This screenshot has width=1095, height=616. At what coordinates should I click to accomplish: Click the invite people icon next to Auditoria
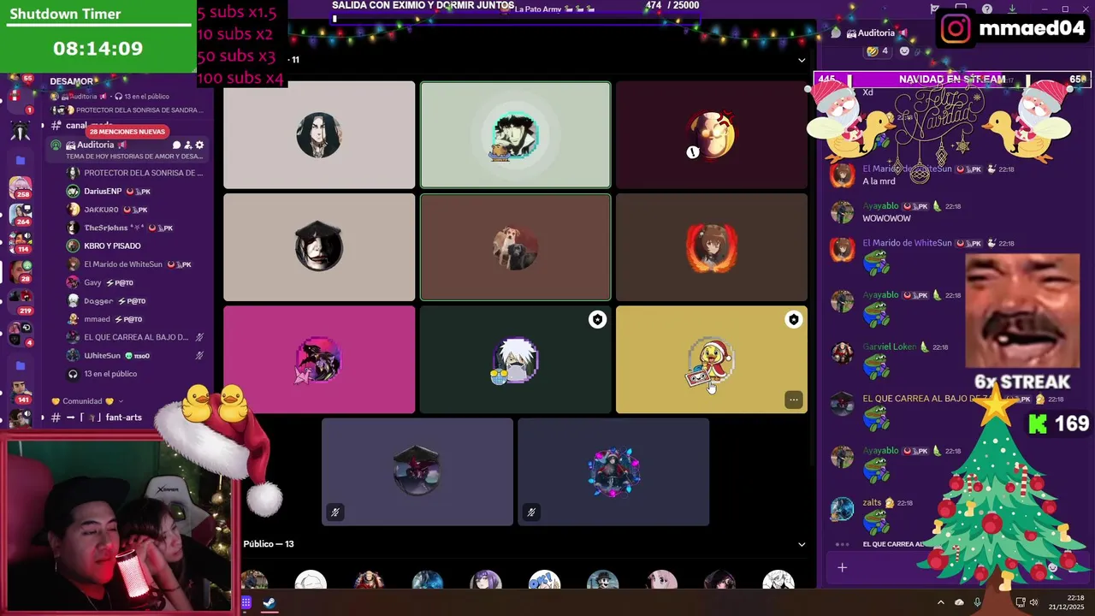(x=188, y=145)
